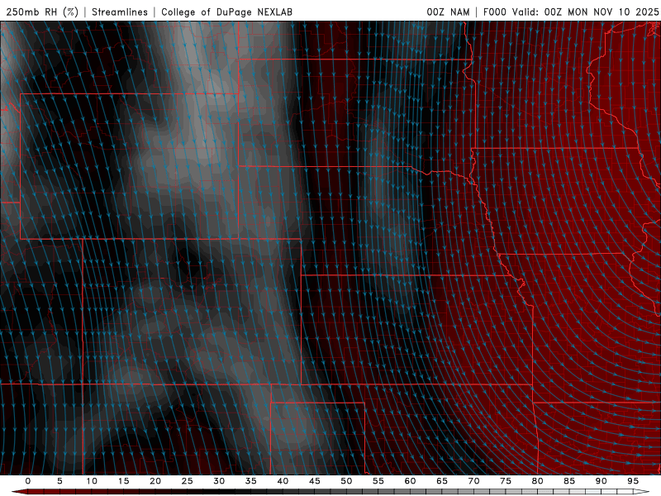The image size is (661, 496).
Task: Click the color scale label '45'
Action: [x=315, y=481]
